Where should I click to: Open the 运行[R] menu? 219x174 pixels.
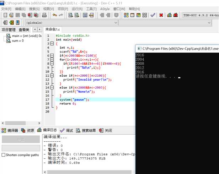click(77, 9)
